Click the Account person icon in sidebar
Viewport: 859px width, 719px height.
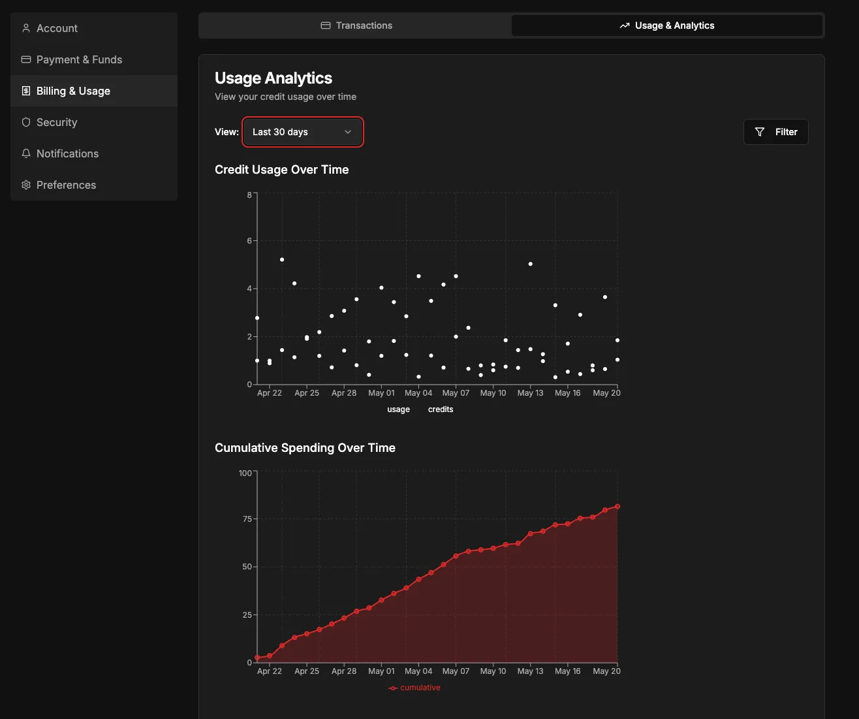click(x=26, y=28)
